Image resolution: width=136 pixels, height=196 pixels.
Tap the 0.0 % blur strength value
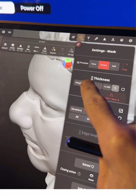click(x=37, y=47)
